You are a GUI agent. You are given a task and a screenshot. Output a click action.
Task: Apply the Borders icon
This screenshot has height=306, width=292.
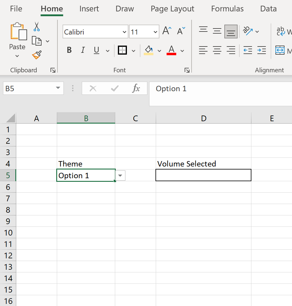click(x=122, y=50)
